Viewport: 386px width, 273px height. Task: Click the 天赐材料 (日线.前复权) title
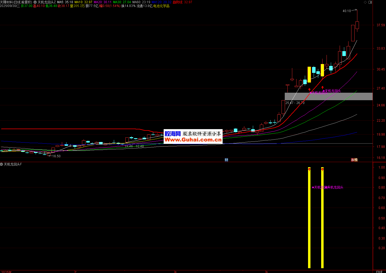(16, 2)
